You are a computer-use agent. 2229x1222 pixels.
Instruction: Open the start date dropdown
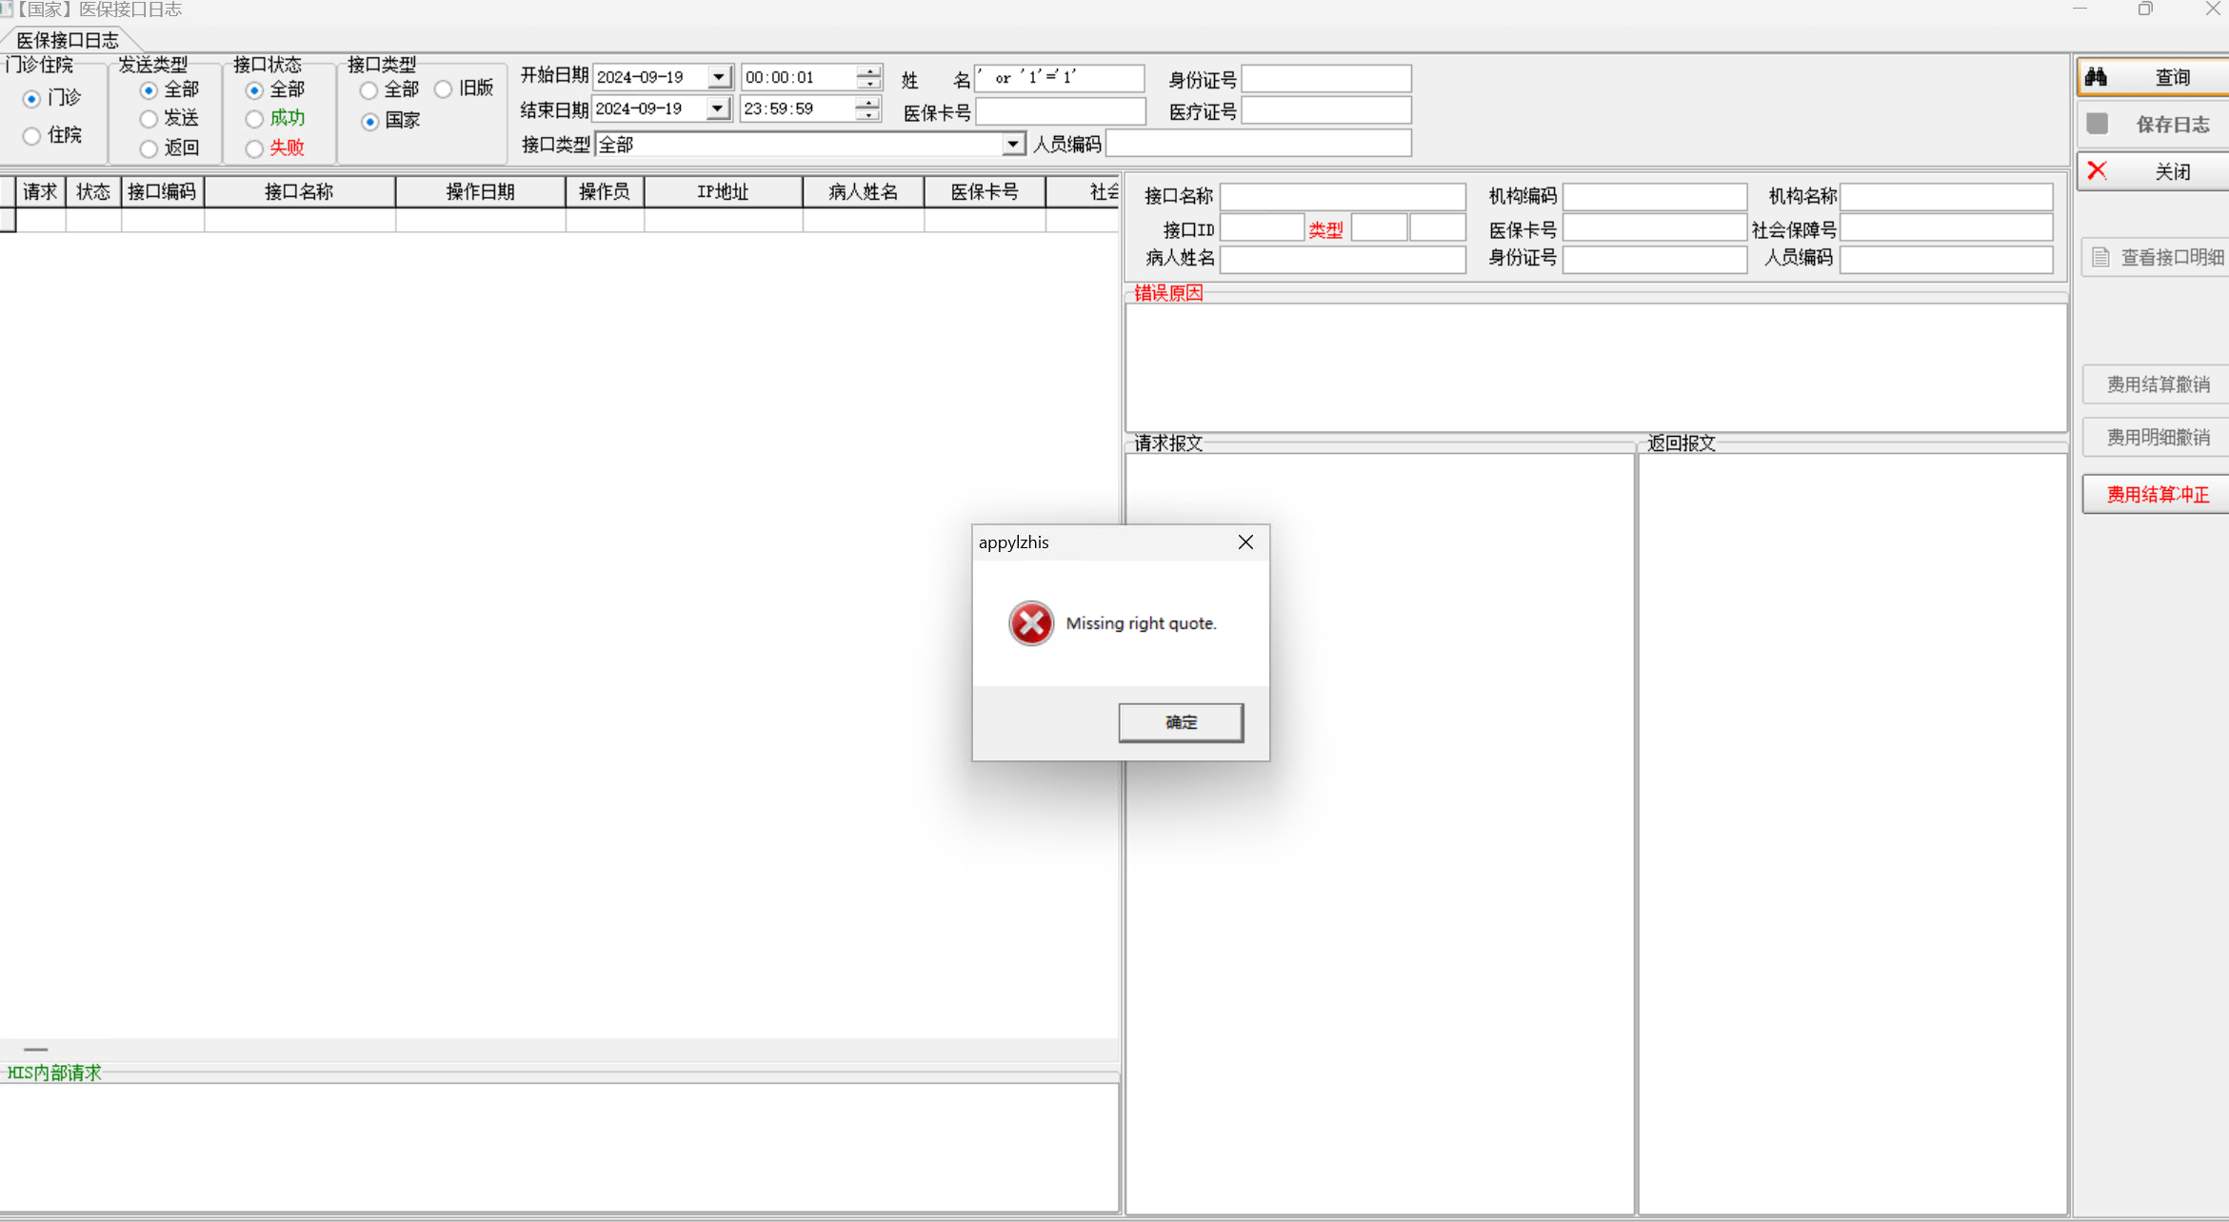[719, 77]
